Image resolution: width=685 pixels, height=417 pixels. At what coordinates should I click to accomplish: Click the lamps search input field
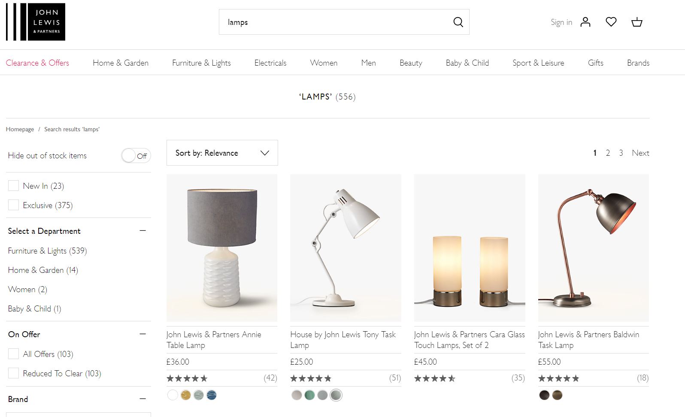tap(335, 22)
